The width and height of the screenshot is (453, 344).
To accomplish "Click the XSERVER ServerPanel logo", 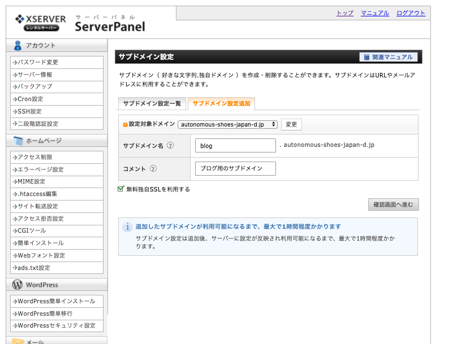I will click(80, 23).
